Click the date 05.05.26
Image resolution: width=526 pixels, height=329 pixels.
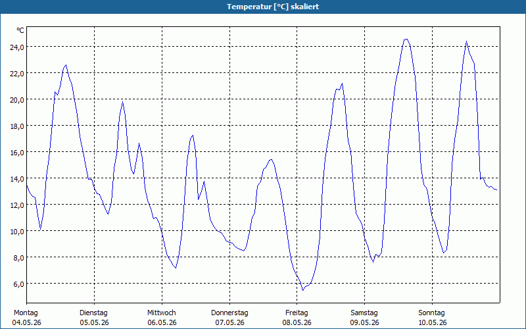(94, 322)
